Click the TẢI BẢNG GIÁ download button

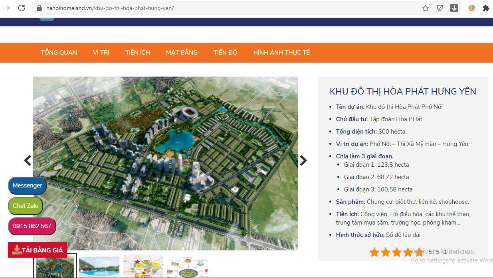[38, 250]
